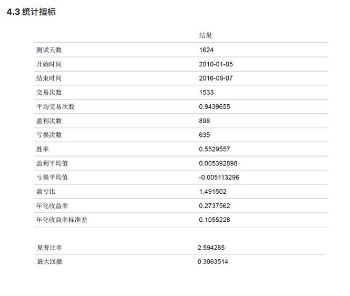Select the value 0.2737562

coord(215,205)
